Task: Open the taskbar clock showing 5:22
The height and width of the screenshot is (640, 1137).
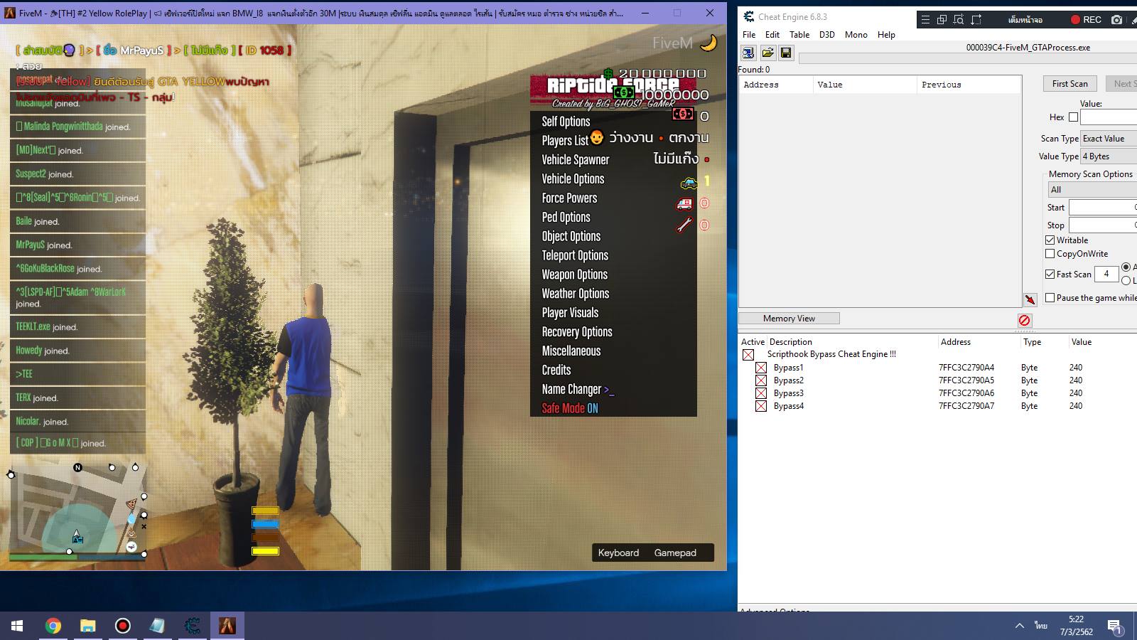Action: click(x=1076, y=625)
